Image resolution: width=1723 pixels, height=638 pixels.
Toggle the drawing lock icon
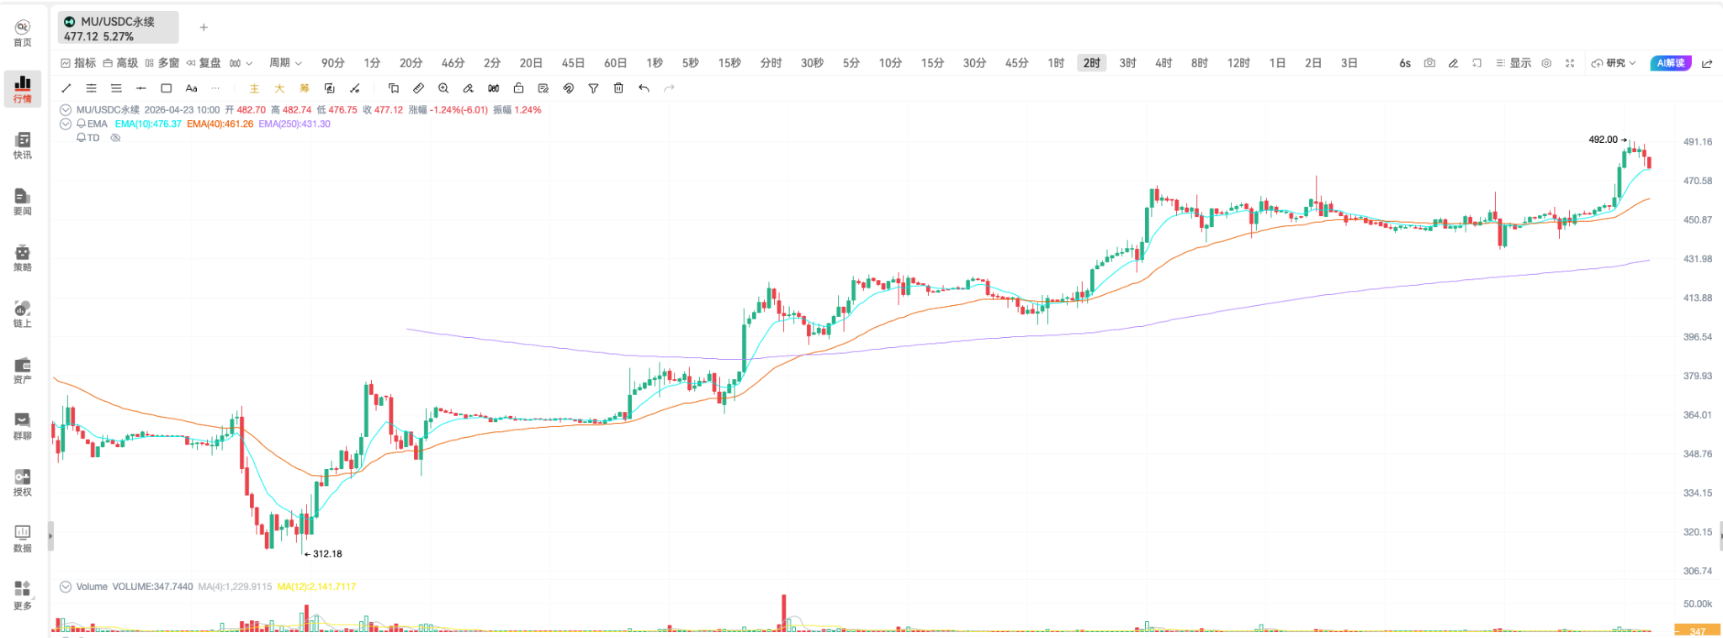point(518,88)
